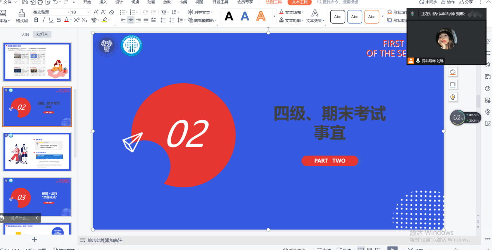Select the slide thumbnail titled 03
This screenshot has height=250, width=492.
[37, 197]
